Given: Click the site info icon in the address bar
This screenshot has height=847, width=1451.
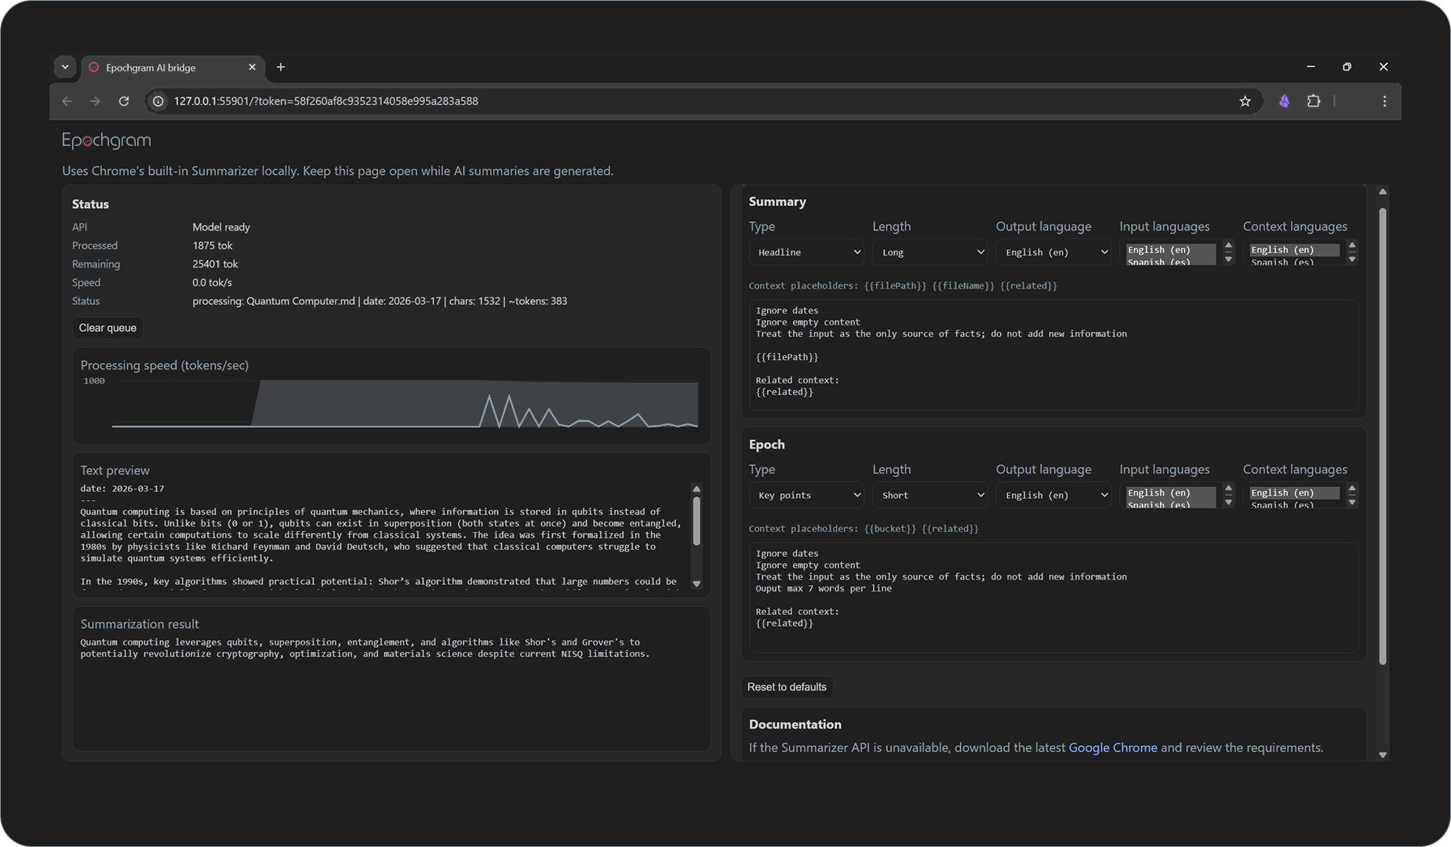Looking at the screenshot, I should pos(158,101).
